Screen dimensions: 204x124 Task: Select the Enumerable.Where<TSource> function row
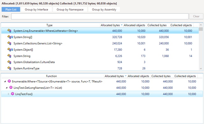tap(102, 81)
